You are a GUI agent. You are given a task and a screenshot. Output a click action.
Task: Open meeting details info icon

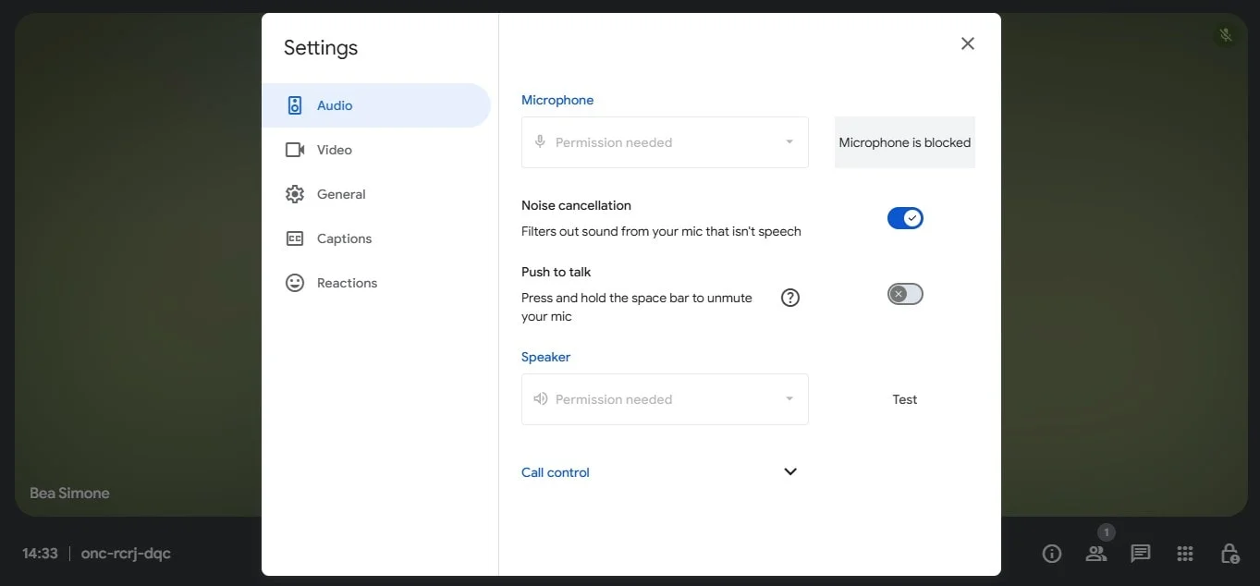pos(1052,554)
